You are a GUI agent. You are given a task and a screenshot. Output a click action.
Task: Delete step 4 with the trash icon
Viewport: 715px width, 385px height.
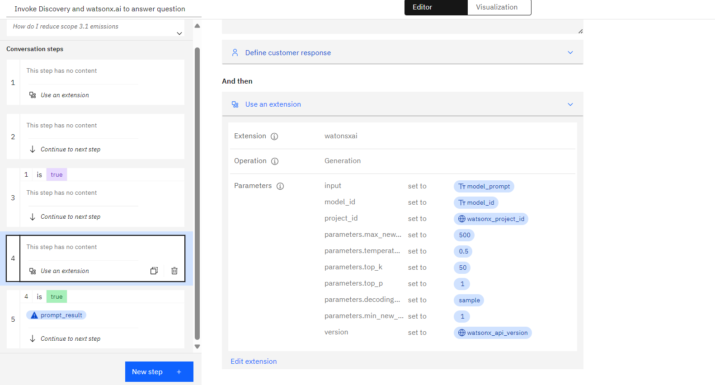tap(174, 271)
